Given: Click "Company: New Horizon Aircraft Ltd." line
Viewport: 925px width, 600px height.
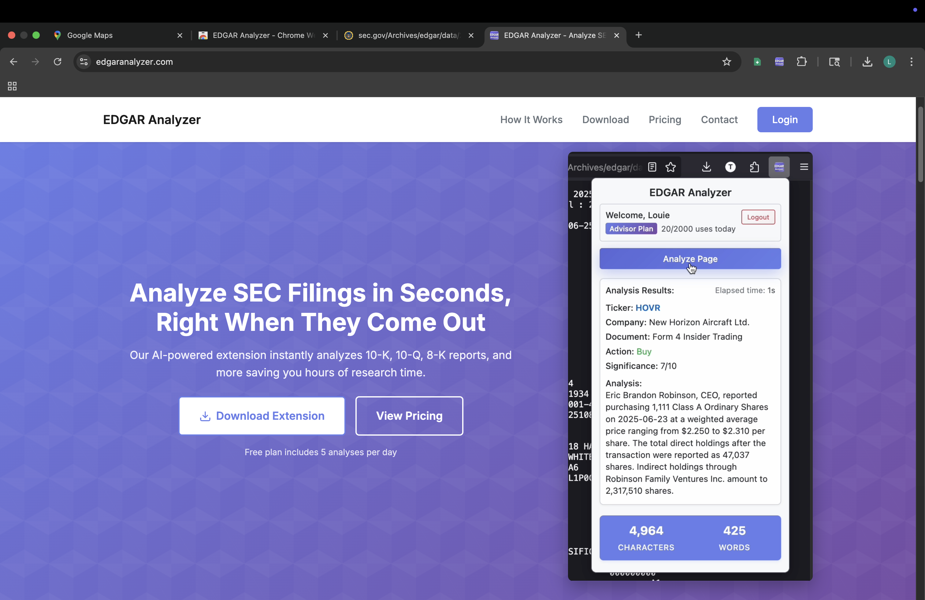Looking at the screenshot, I should pyautogui.click(x=677, y=323).
